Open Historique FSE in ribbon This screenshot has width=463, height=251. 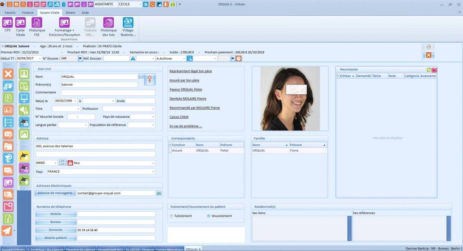(x=37, y=22)
